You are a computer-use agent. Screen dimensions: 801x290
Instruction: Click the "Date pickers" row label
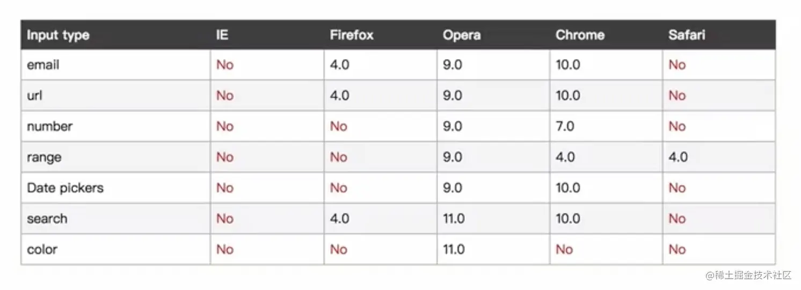pyautogui.click(x=65, y=188)
